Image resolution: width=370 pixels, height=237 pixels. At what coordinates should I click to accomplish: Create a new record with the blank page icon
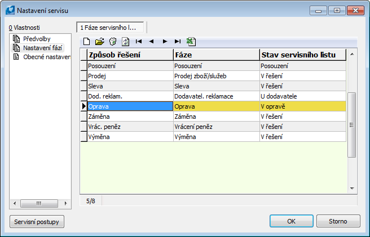tap(87, 42)
